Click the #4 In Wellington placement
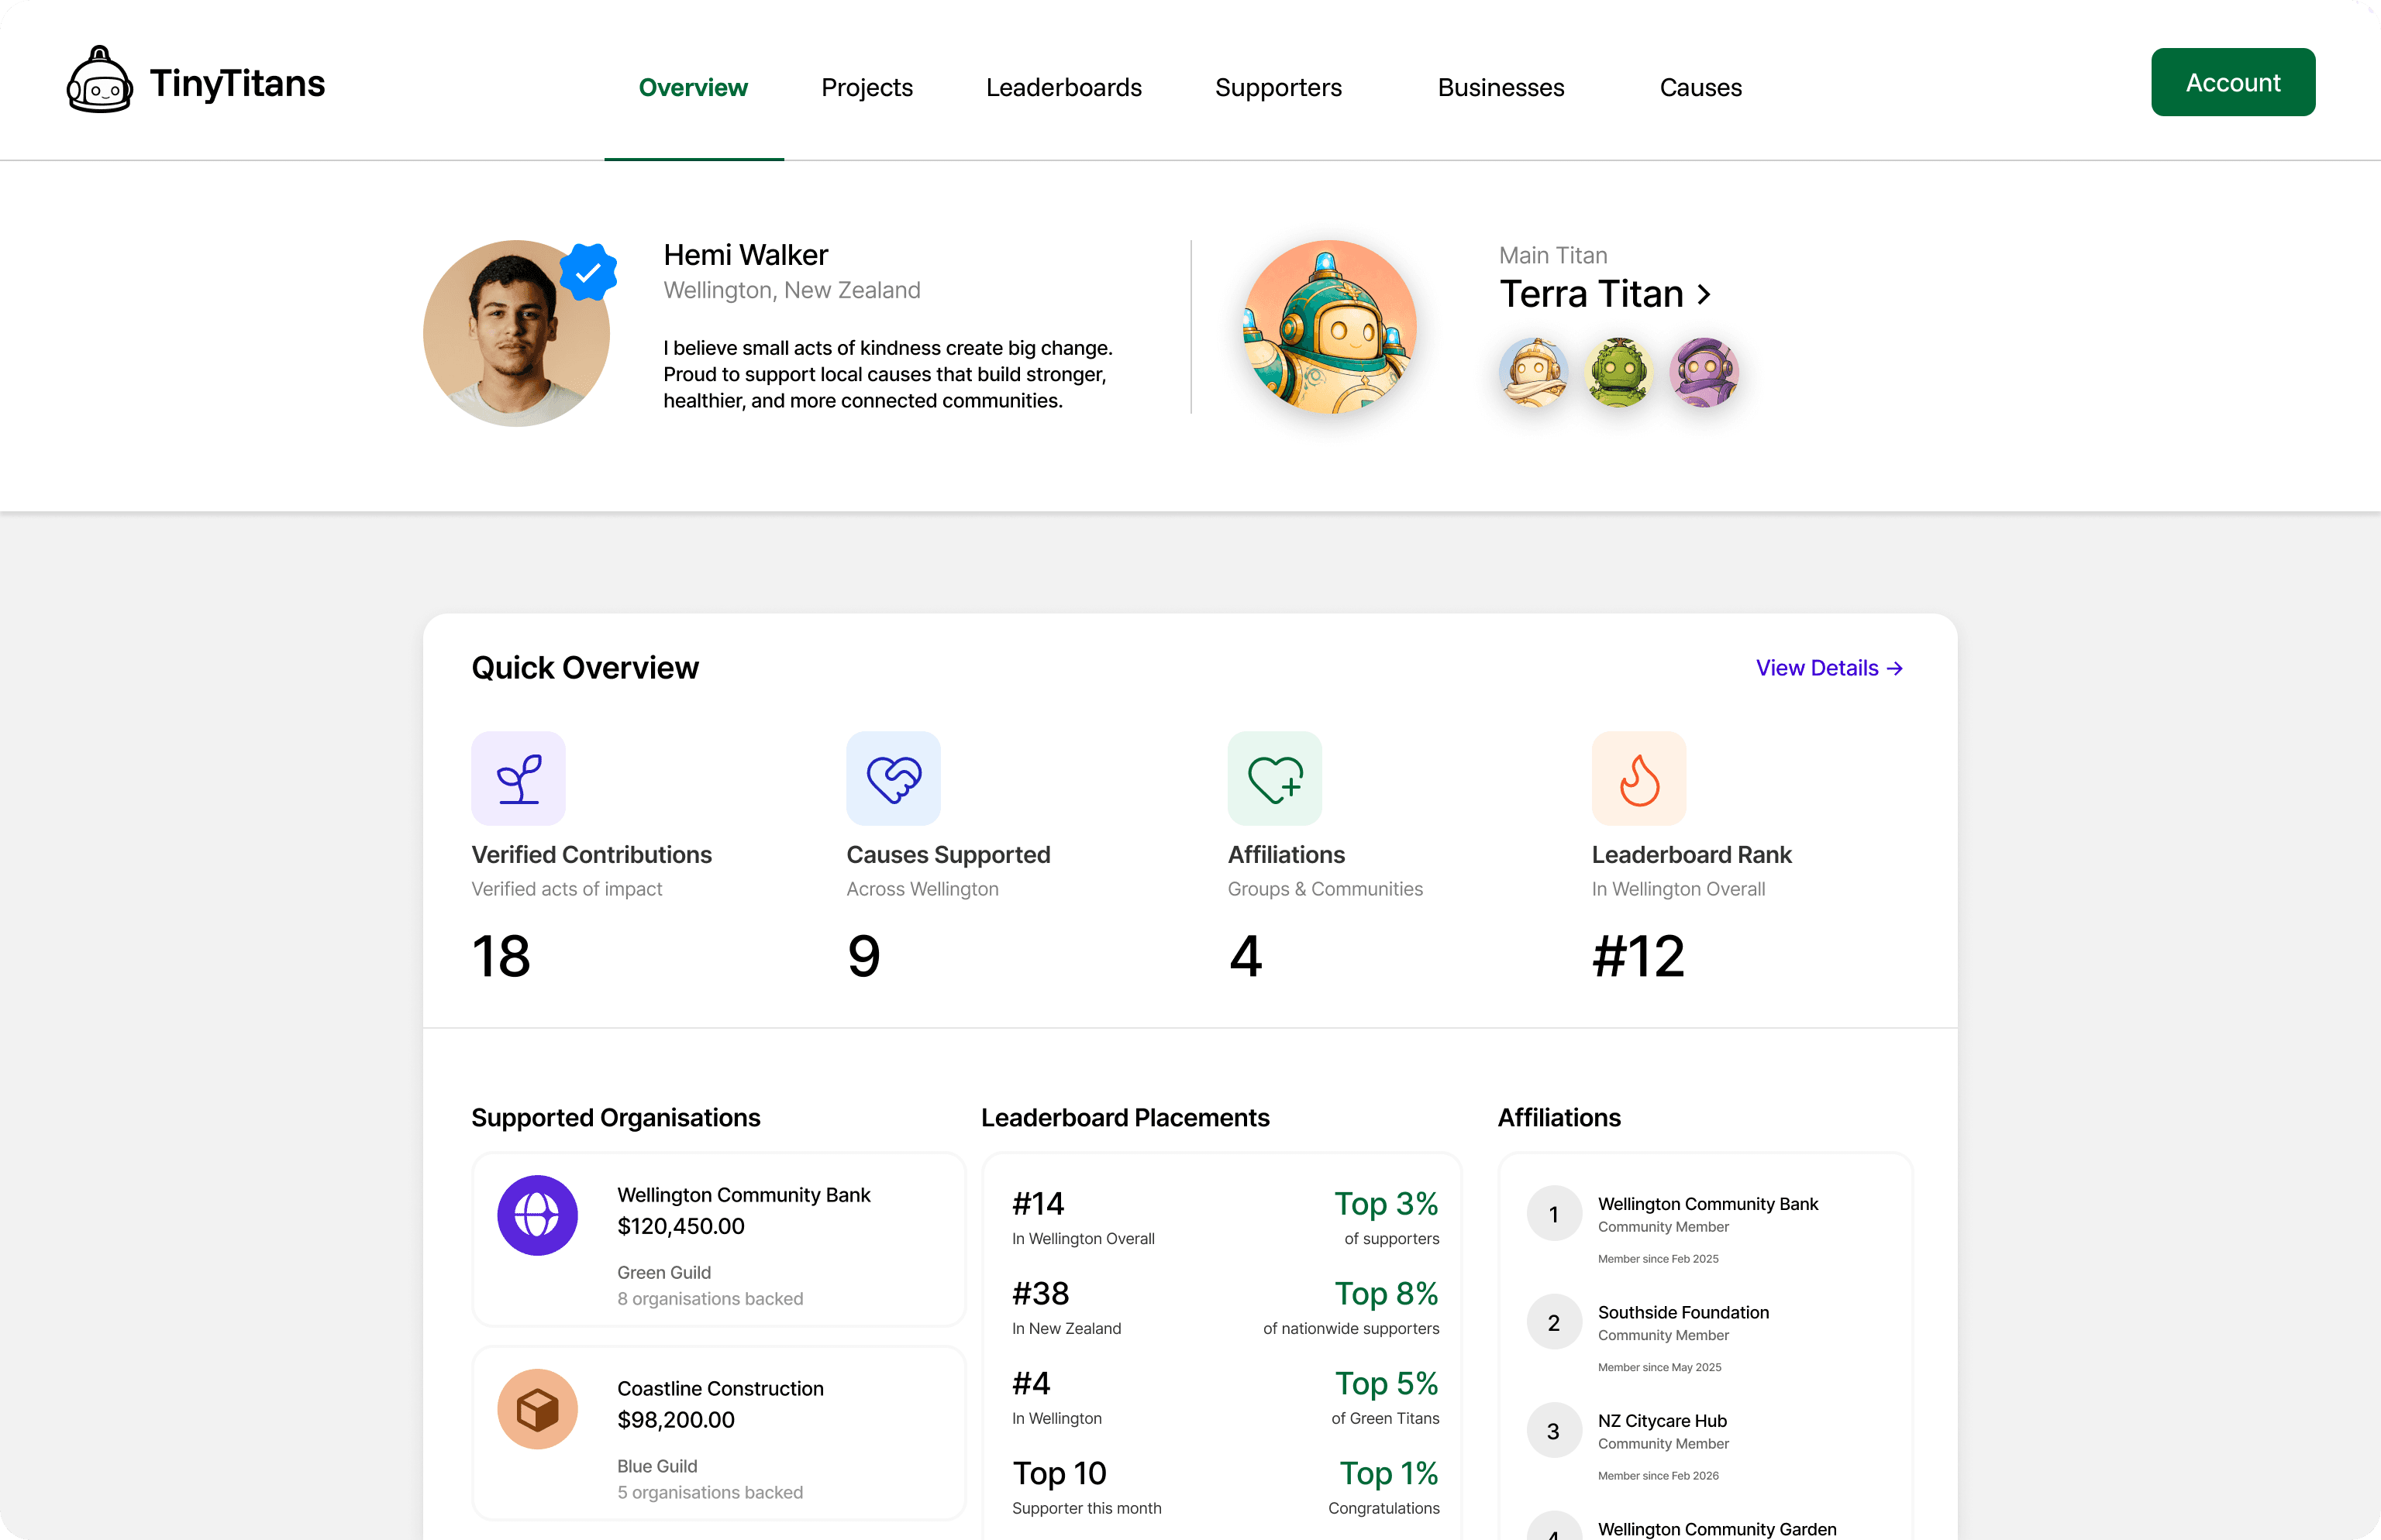This screenshot has width=2381, height=1540. (x=1056, y=1396)
